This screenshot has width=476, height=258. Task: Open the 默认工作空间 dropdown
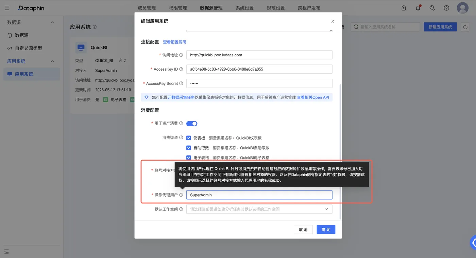[x=259, y=209]
